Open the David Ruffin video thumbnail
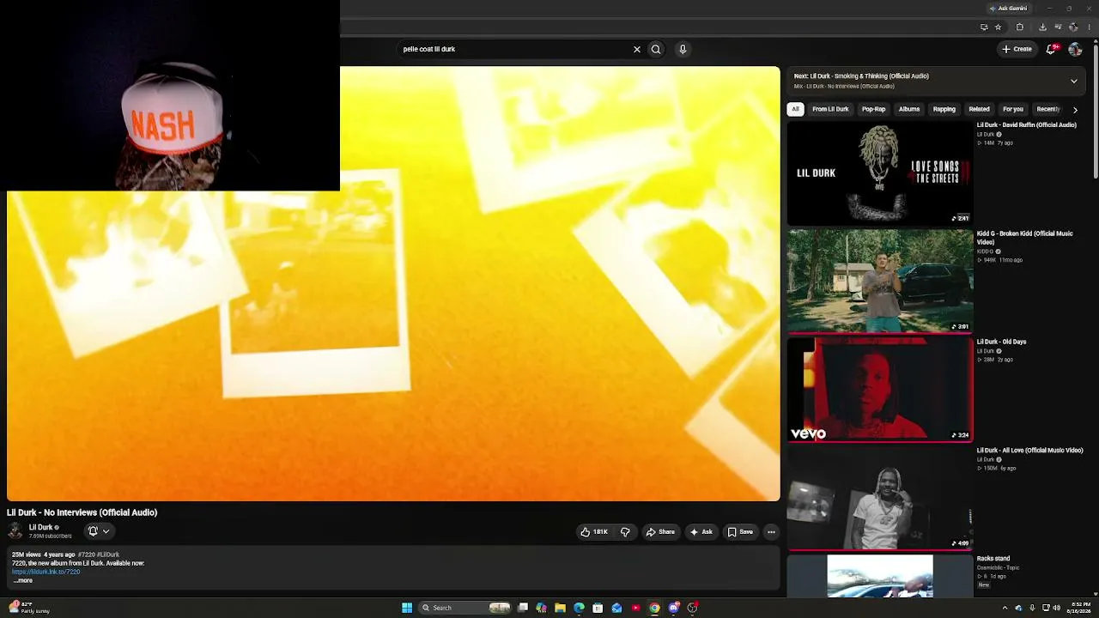 pos(880,173)
